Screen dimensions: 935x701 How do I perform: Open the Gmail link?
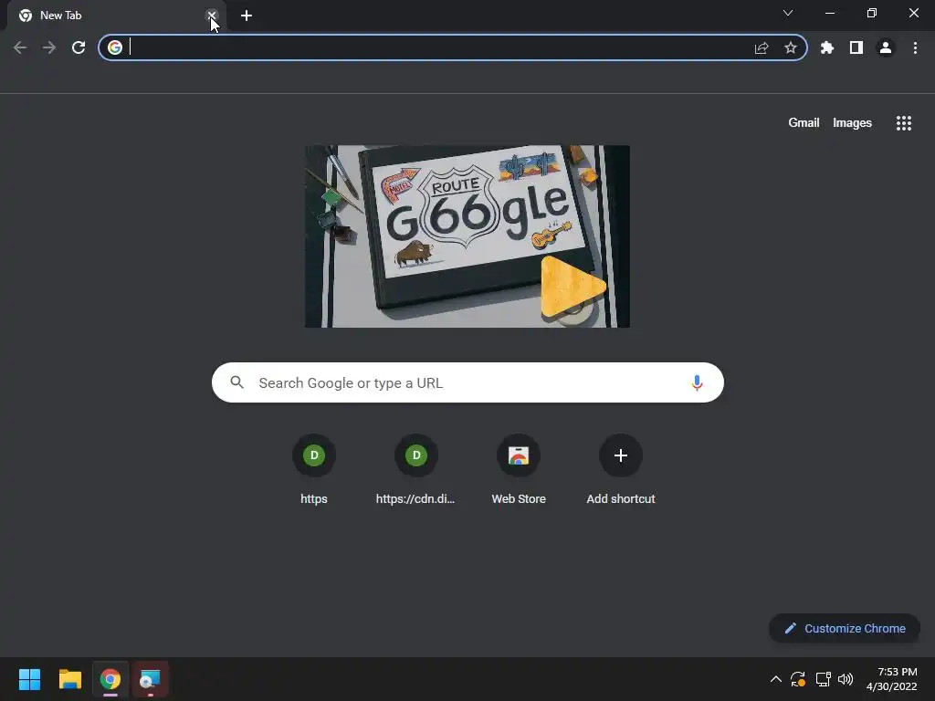(x=804, y=123)
